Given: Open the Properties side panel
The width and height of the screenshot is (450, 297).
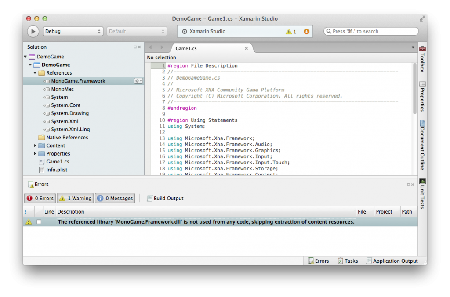Looking at the screenshot, I should click(422, 96).
